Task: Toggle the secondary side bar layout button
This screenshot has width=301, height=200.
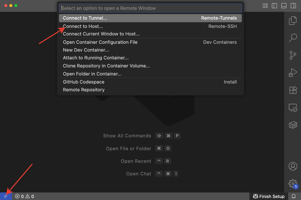Action: pos(293,6)
